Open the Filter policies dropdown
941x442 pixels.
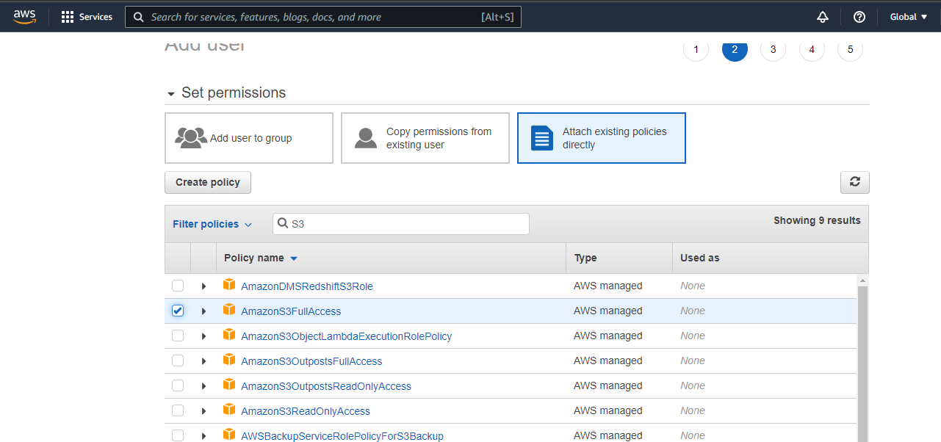pyautogui.click(x=212, y=224)
